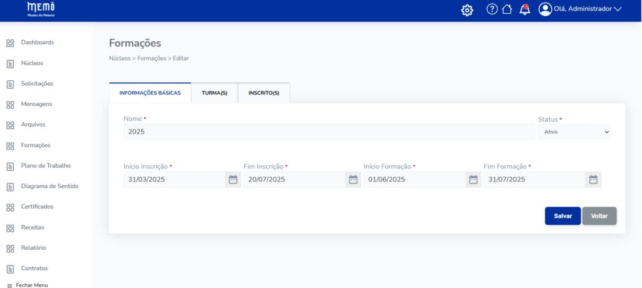Click the help question mark icon

tap(492, 9)
